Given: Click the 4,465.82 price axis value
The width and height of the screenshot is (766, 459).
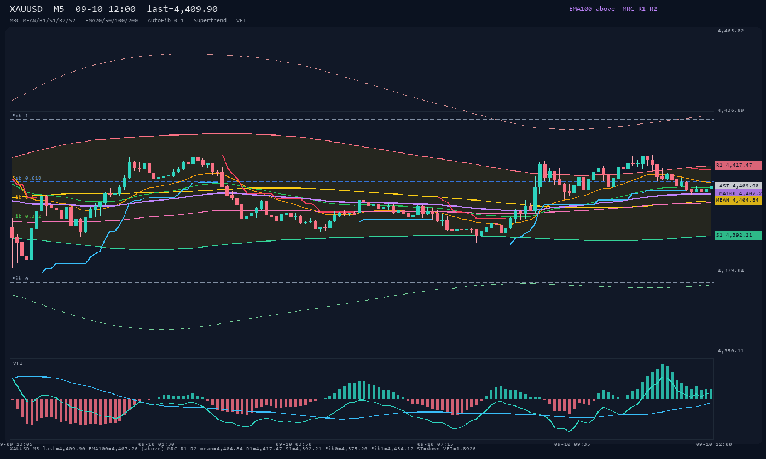Looking at the screenshot, I should tap(730, 31).
